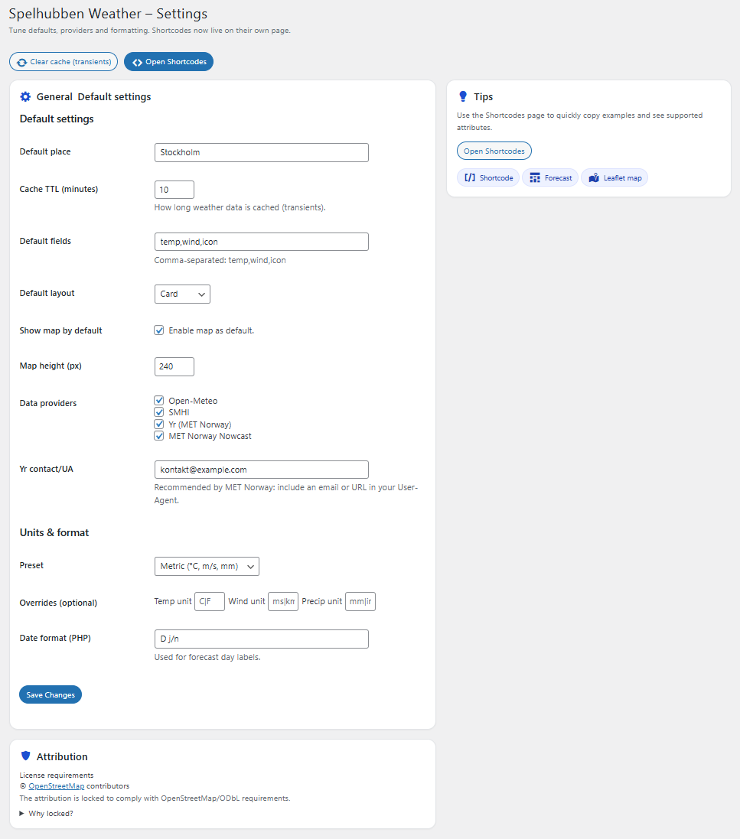Click the gear icon beside General heading
Viewport: 740px width, 839px height.
[24, 96]
